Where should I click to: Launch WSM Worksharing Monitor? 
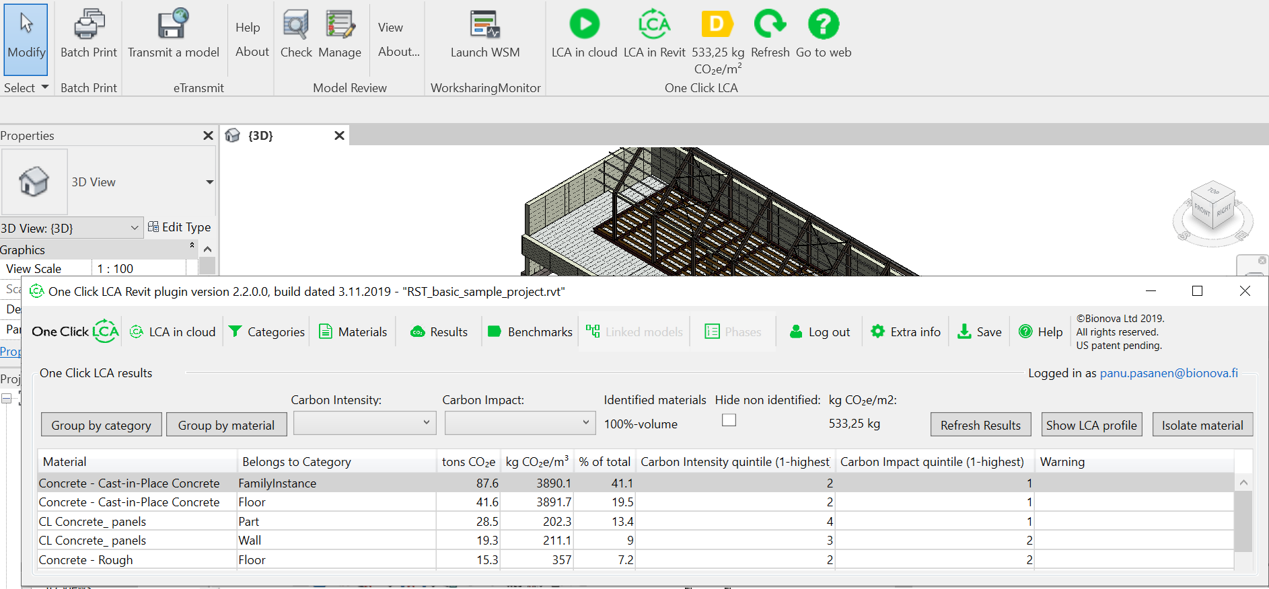485,34
